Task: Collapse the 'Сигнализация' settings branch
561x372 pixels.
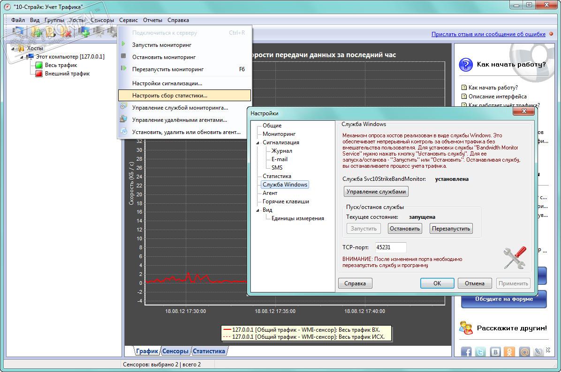Action: click(x=258, y=143)
